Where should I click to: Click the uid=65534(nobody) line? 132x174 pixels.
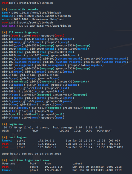(x=50, y=108)
